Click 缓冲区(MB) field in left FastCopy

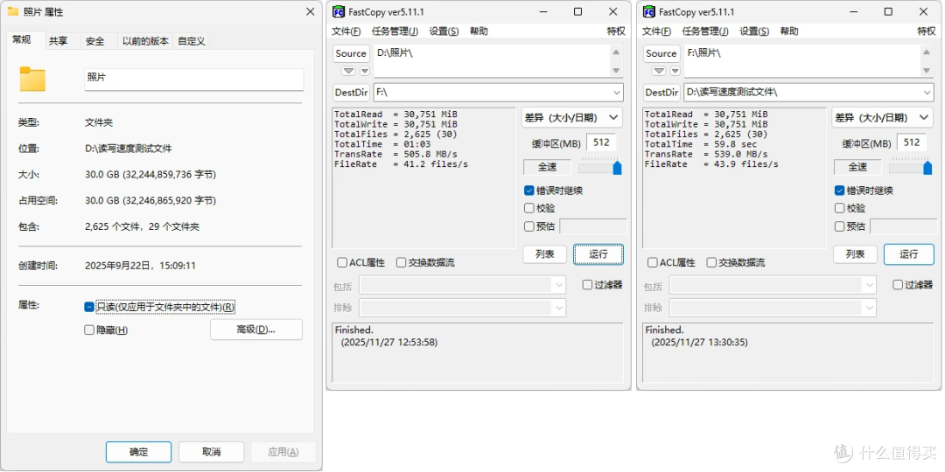tap(601, 142)
